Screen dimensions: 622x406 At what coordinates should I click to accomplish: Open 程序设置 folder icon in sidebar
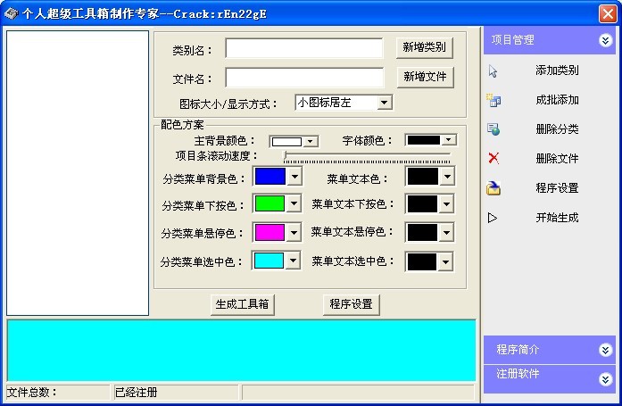click(x=493, y=188)
